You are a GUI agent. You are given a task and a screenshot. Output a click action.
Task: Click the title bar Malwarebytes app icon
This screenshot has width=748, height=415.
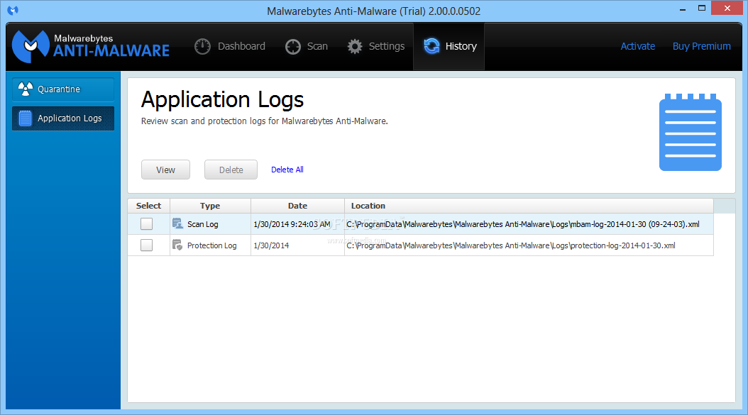[13, 10]
